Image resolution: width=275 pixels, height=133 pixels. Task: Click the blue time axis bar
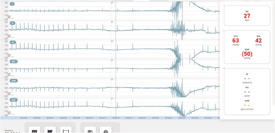pyautogui.click(x=110, y=118)
